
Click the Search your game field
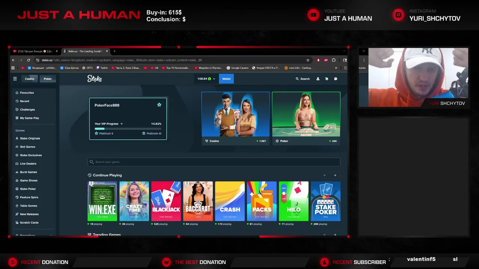click(x=214, y=162)
